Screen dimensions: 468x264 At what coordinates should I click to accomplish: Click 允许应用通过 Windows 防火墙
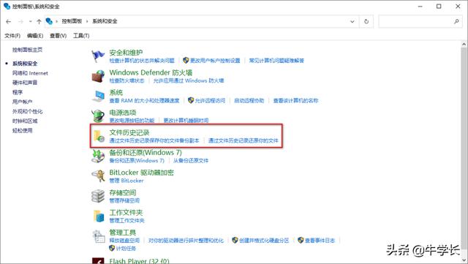[189, 80]
